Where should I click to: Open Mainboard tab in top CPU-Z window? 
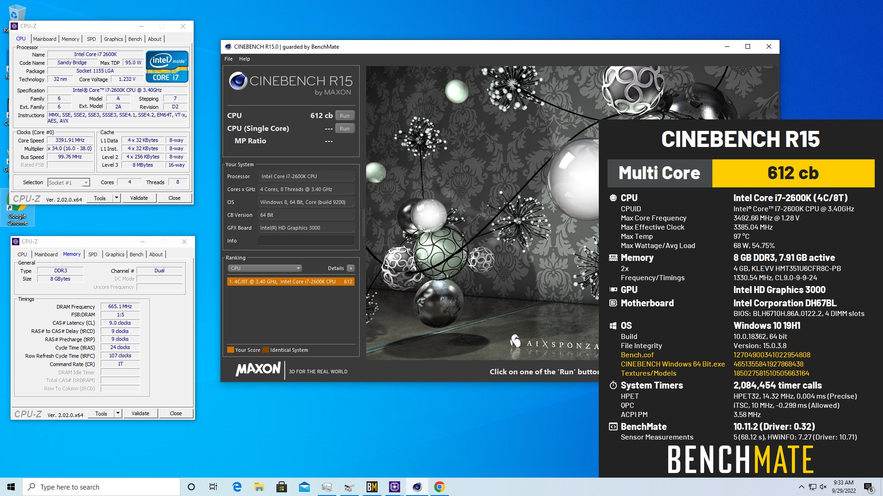(45, 39)
